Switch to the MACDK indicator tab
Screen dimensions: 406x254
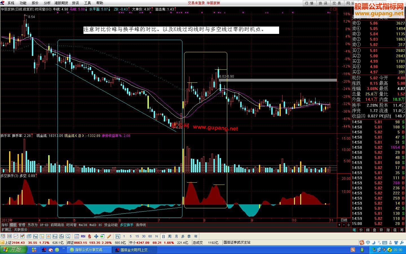[83, 225]
